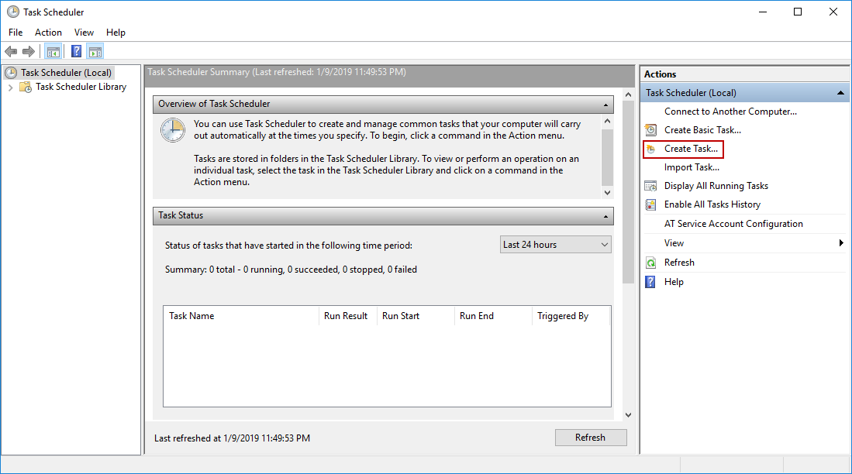Open the Help menu in the menu bar
The image size is (852, 474).
[x=116, y=33]
